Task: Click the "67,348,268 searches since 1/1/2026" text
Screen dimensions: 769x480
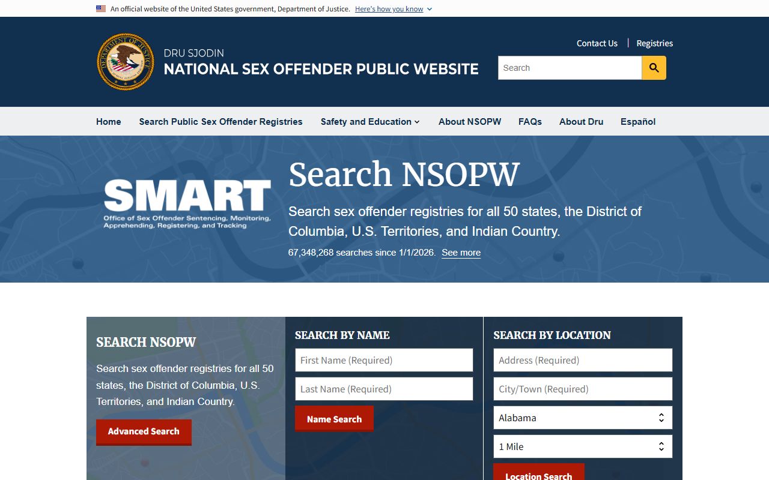Action: [x=362, y=253]
